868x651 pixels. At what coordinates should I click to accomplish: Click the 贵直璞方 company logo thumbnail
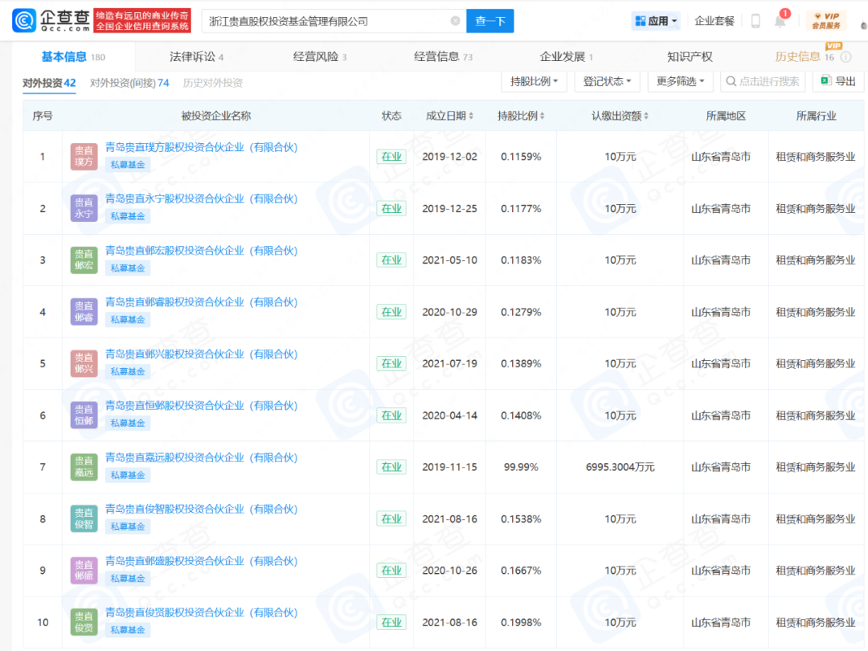pyautogui.click(x=84, y=157)
